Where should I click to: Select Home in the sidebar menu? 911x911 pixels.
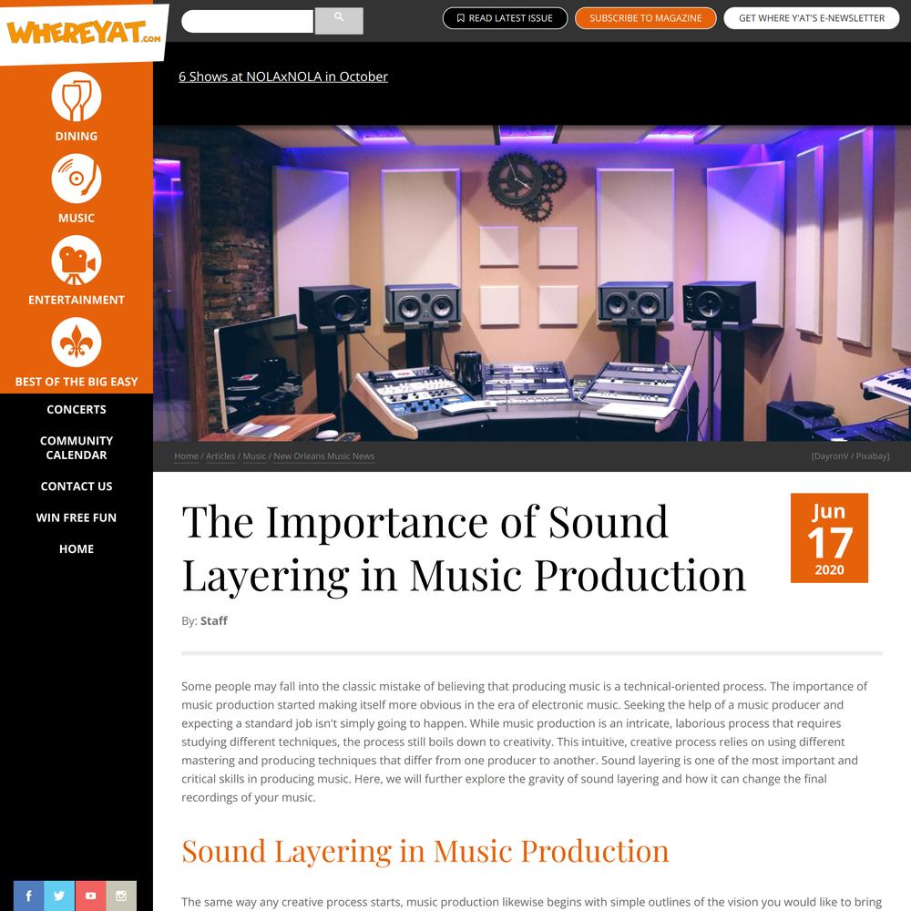pos(77,549)
